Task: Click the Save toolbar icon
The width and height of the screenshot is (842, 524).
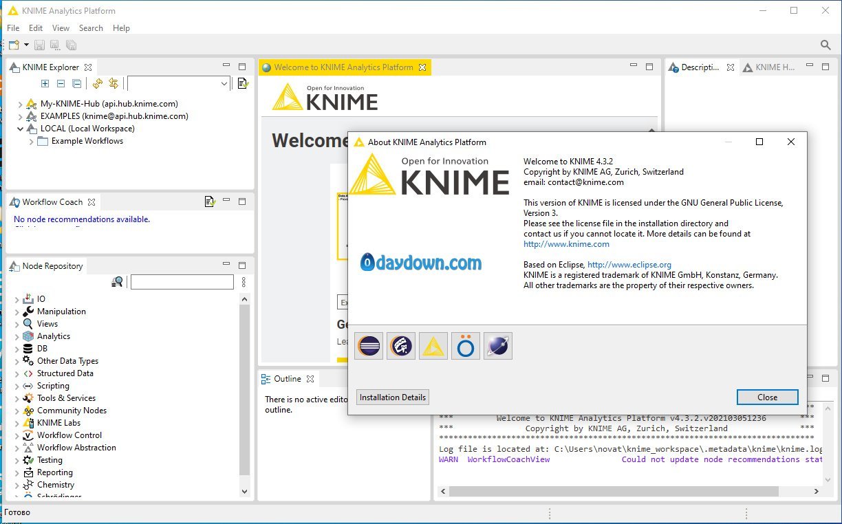Action: pyautogui.click(x=39, y=45)
